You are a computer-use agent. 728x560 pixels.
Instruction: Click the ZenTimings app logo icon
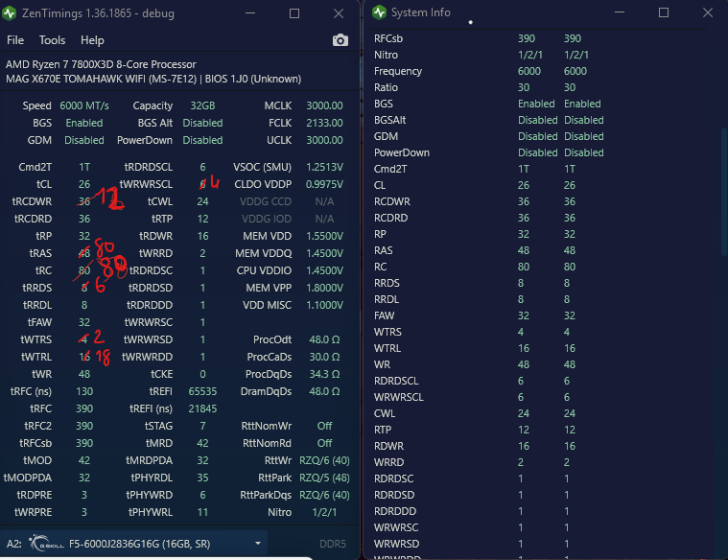10,13
